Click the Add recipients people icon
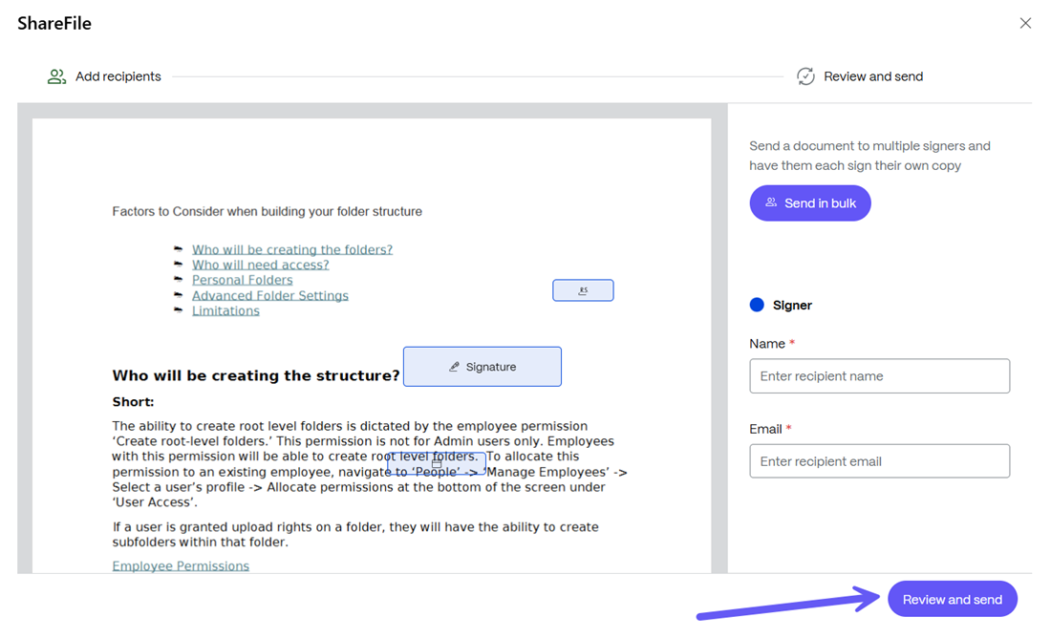1051x638 pixels. tap(56, 76)
